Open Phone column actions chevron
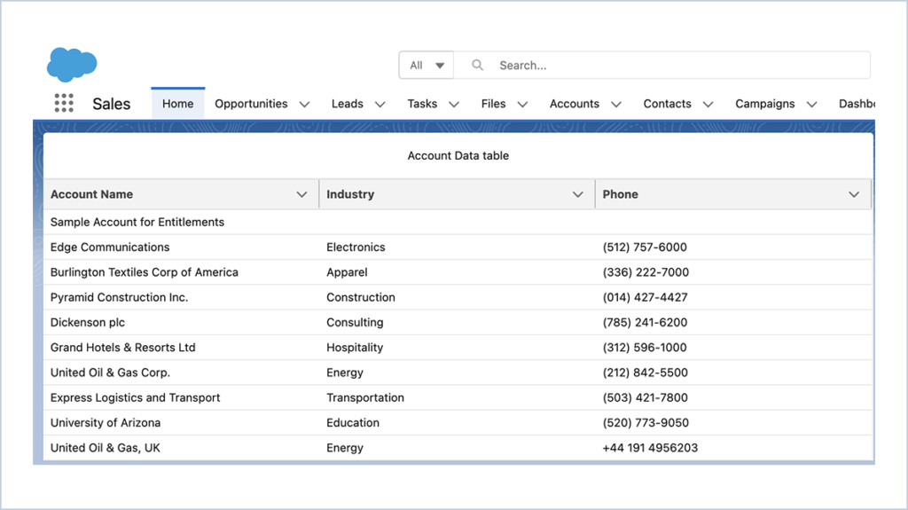The image size is (908, 510). 854,194
